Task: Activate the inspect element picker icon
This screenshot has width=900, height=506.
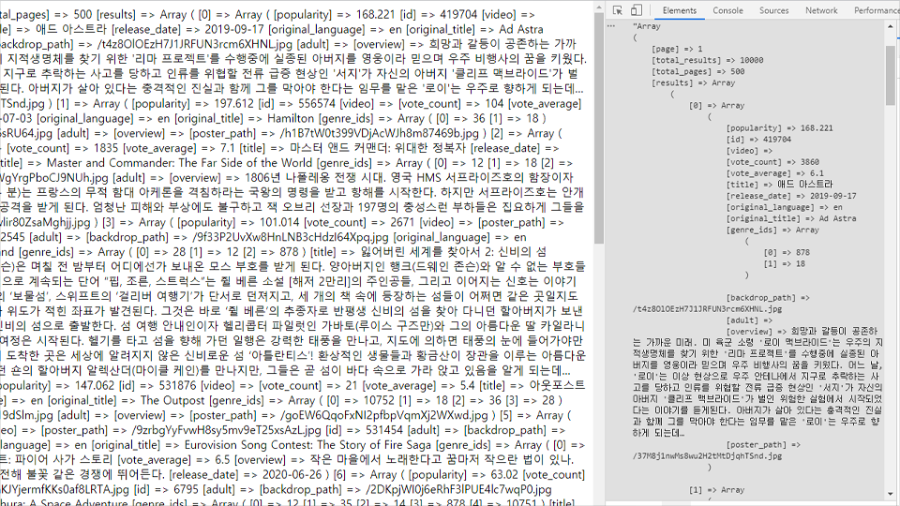Action: point(618,10)
